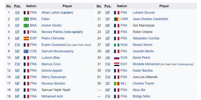Click the Brazil flag icon beside Fábio
201x100 pixels.
pos(26,19)
